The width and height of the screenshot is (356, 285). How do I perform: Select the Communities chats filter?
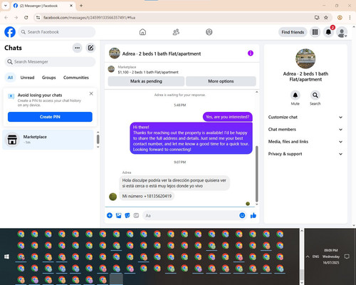(76, 78)
